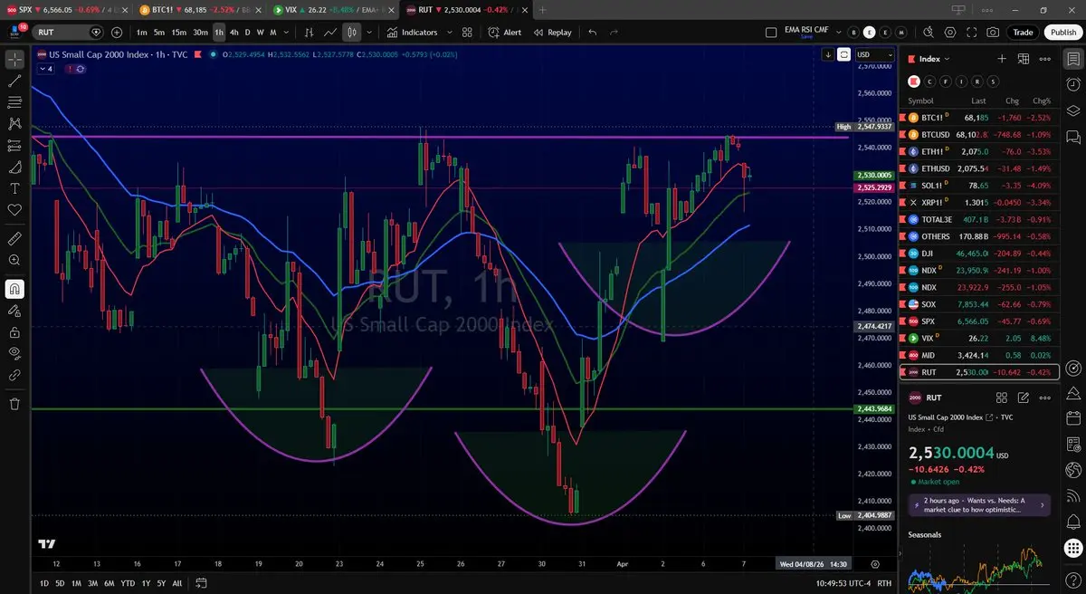Select the brush drawing tool
1086x594 pixels.
tap(14, 168)
